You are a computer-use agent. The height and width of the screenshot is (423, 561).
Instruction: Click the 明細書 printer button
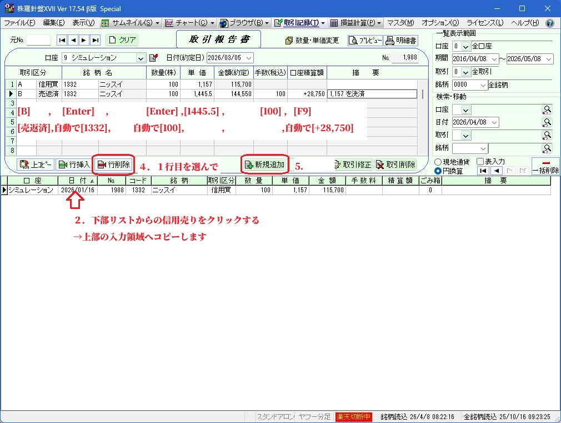click(x=401, y=40)
